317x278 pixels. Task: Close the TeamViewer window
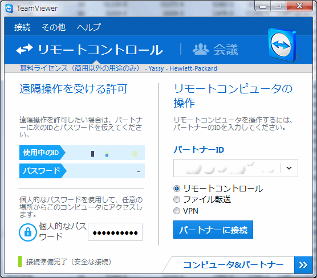[300, 6]
